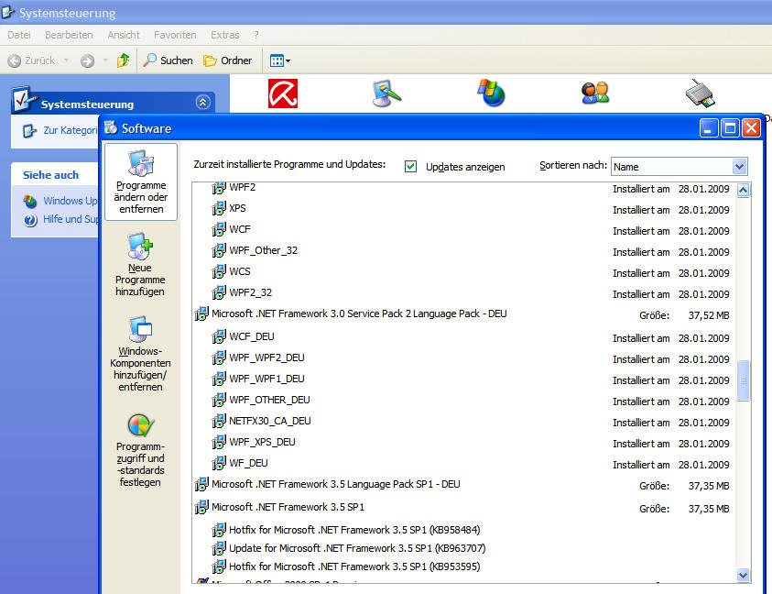Click the Up folder icon in the toolbar
This screenshot has width=772, height=594.
tap(123, 60)
